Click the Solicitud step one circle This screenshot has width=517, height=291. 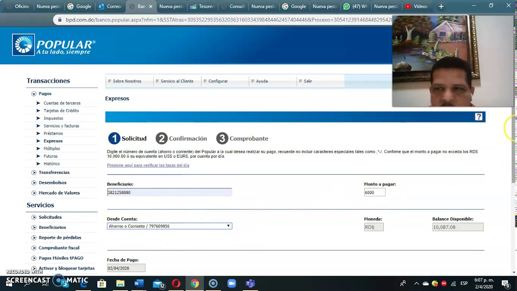pos(114,139)
